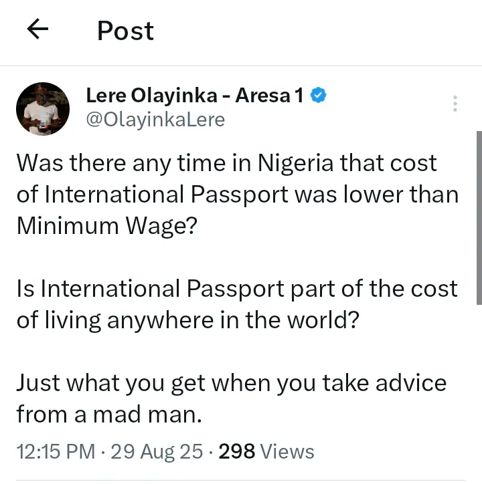This screenshot has height=484, width=482.
Task: Click the "advice from a mad man" sentence
Action: click(x=232, y=398)
